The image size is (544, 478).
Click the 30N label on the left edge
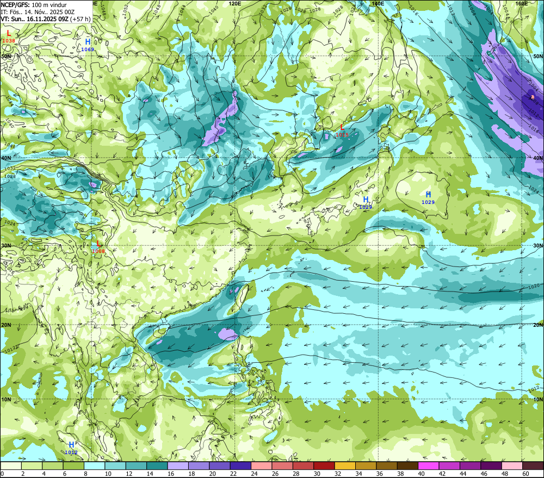6,246
